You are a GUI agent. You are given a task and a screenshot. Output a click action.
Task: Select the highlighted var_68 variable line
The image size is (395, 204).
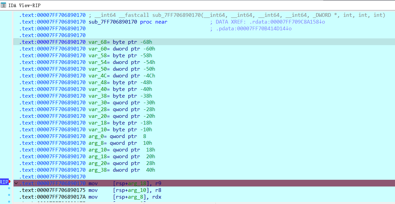coord(120,42)
